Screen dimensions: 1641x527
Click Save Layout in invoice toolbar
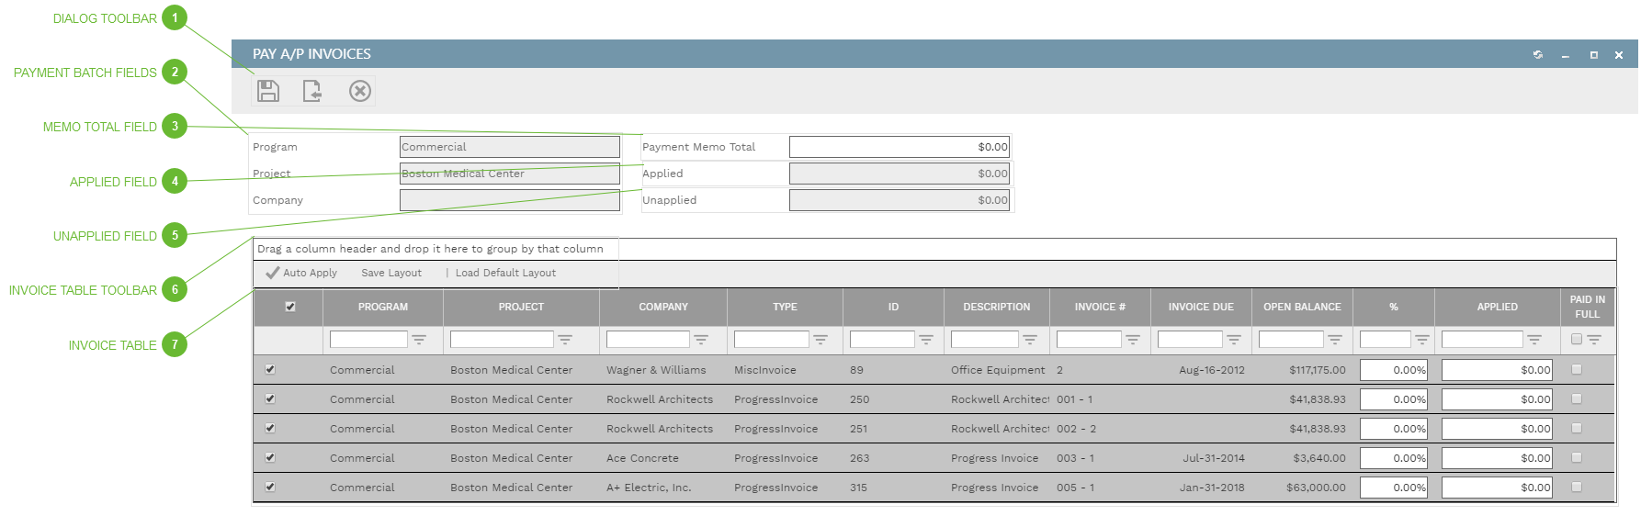pos(391,273)
